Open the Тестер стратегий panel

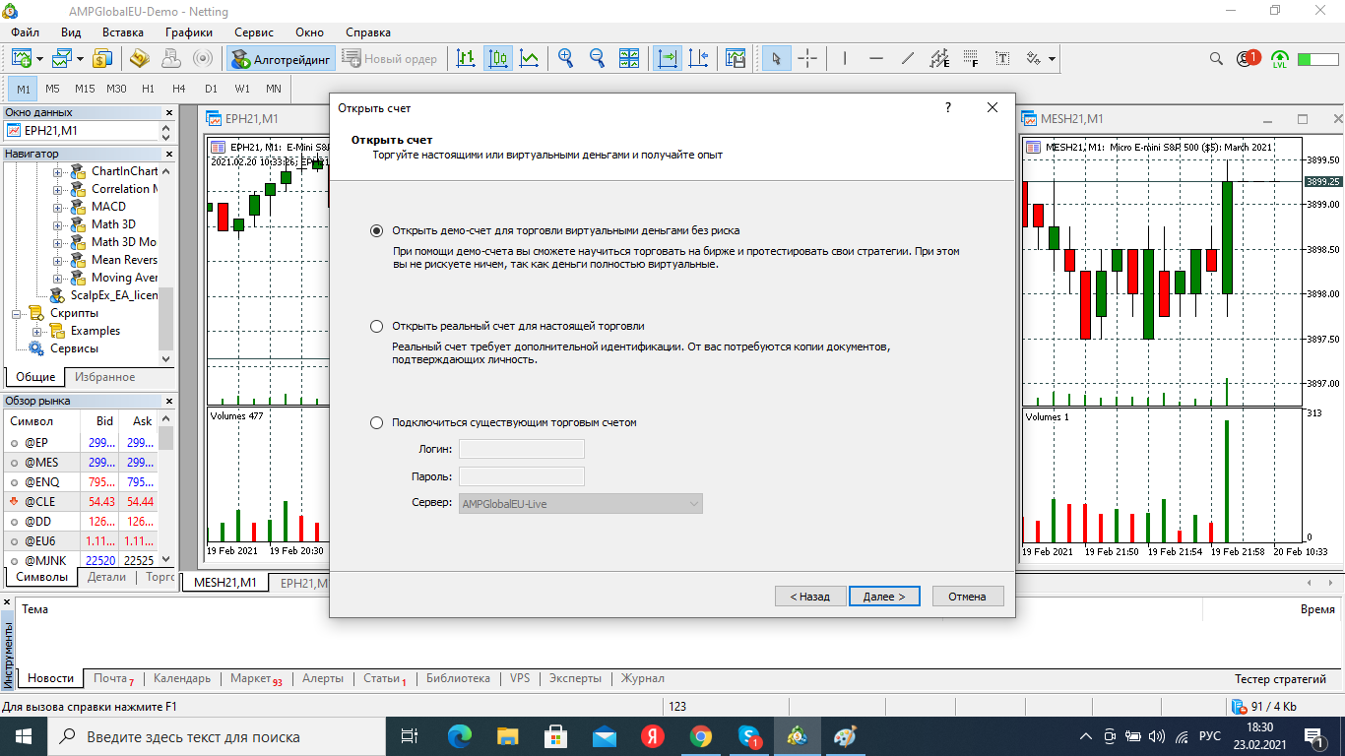[1281, 679]
